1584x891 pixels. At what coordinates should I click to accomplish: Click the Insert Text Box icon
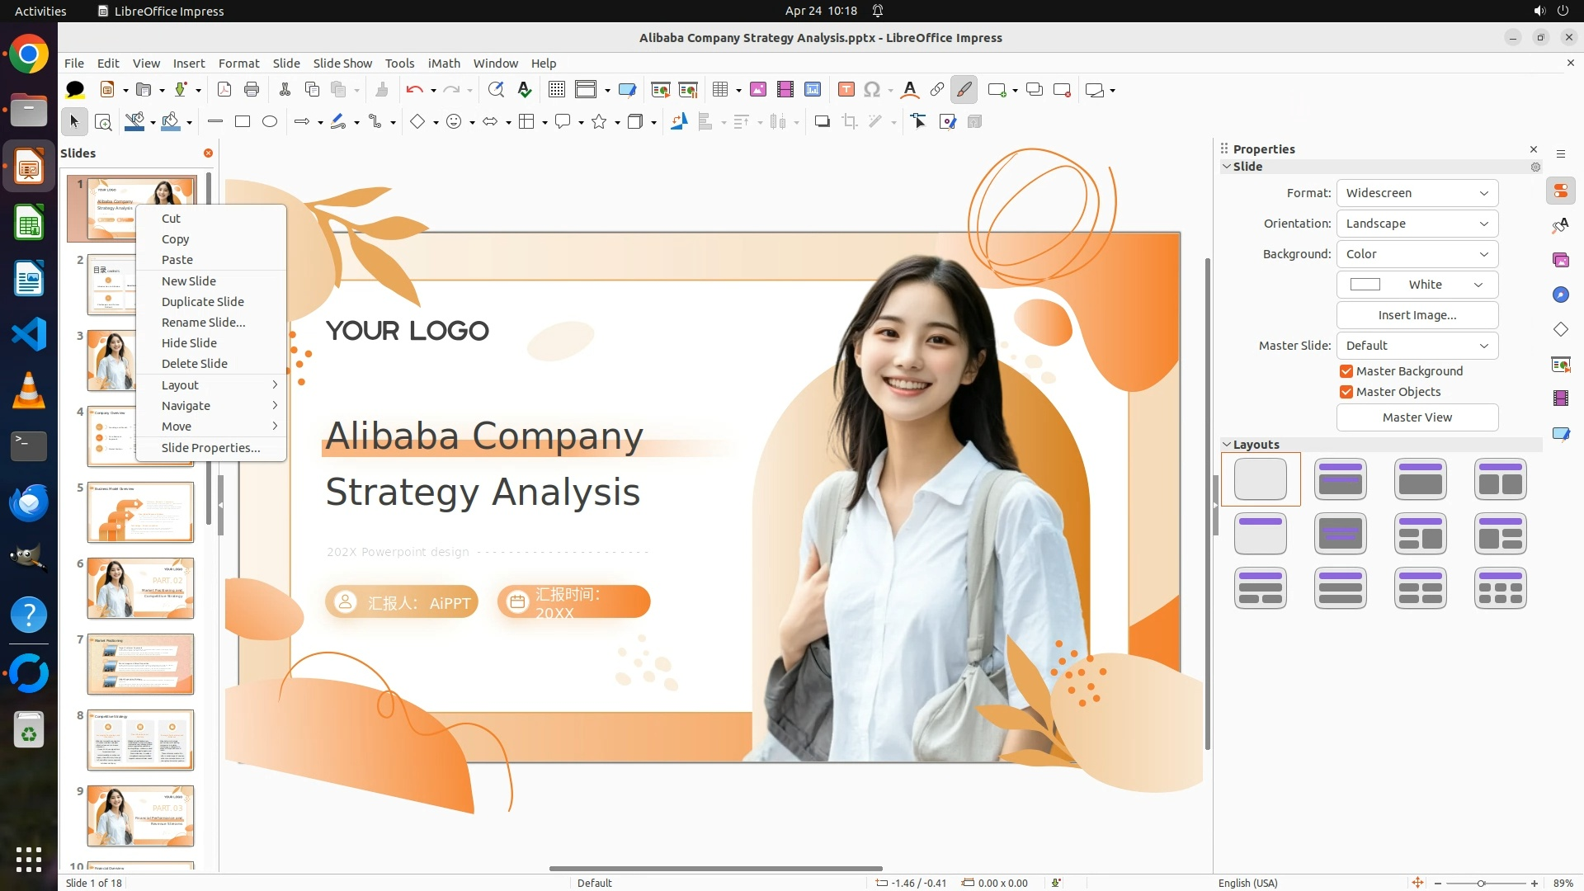[x=846, y=90]
